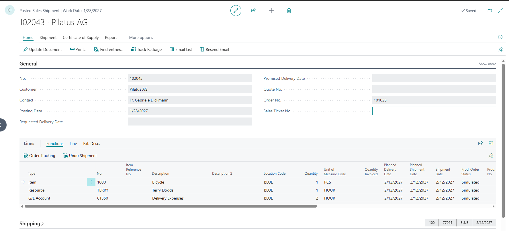The width and height of the screenshot is (509, 231).
Task: Open the Line menu in Lines
Action: (x=73, y=144)
